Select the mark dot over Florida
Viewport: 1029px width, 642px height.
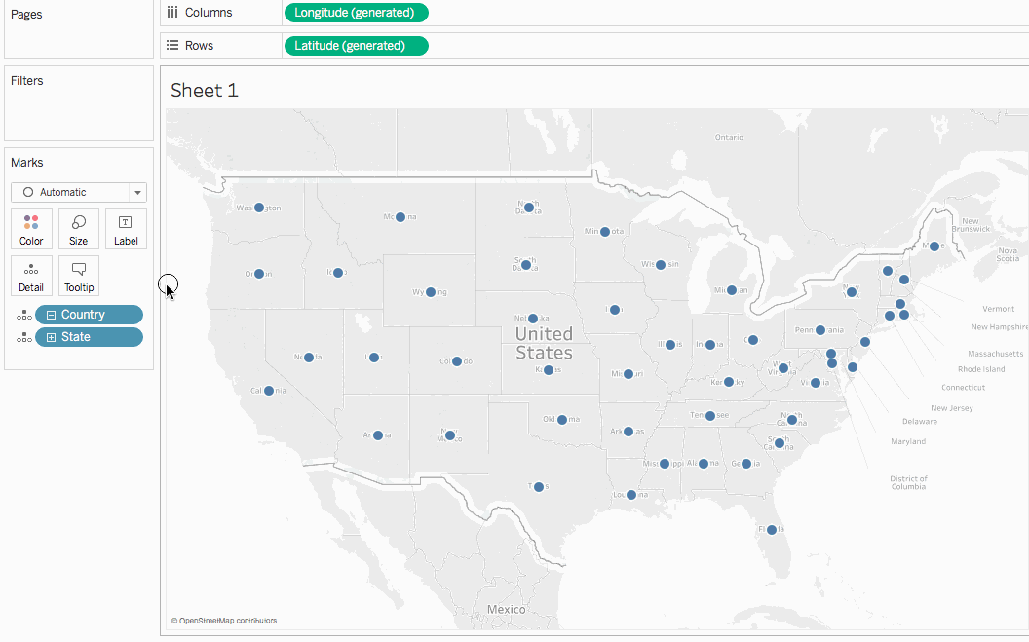click(x=772, y=530)
